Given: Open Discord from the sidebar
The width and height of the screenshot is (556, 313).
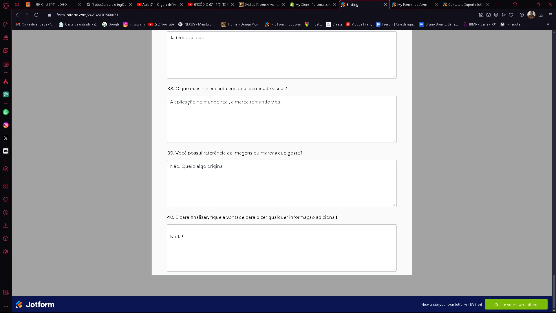Looking at the screenshot, I should (6, 151).
